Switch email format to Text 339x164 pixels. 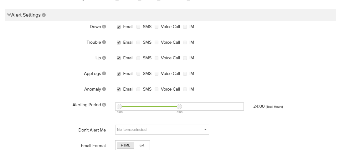tap(141, 145)
